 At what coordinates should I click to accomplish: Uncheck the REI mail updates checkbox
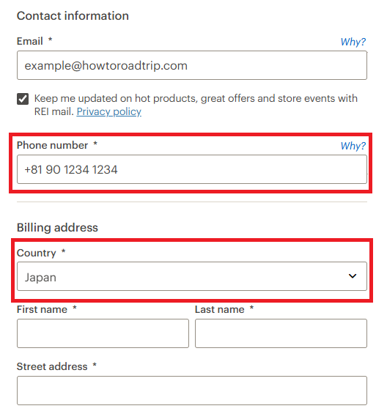coord(23,99)
